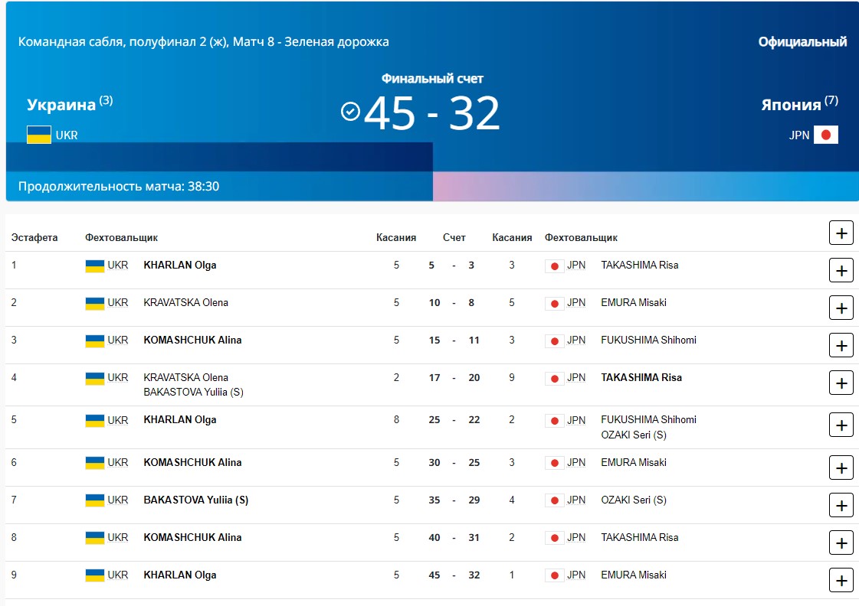Screen dimensions: 859x606
Task: Click Ukraine flag in relay 4 row
Action: coord(95,379)
